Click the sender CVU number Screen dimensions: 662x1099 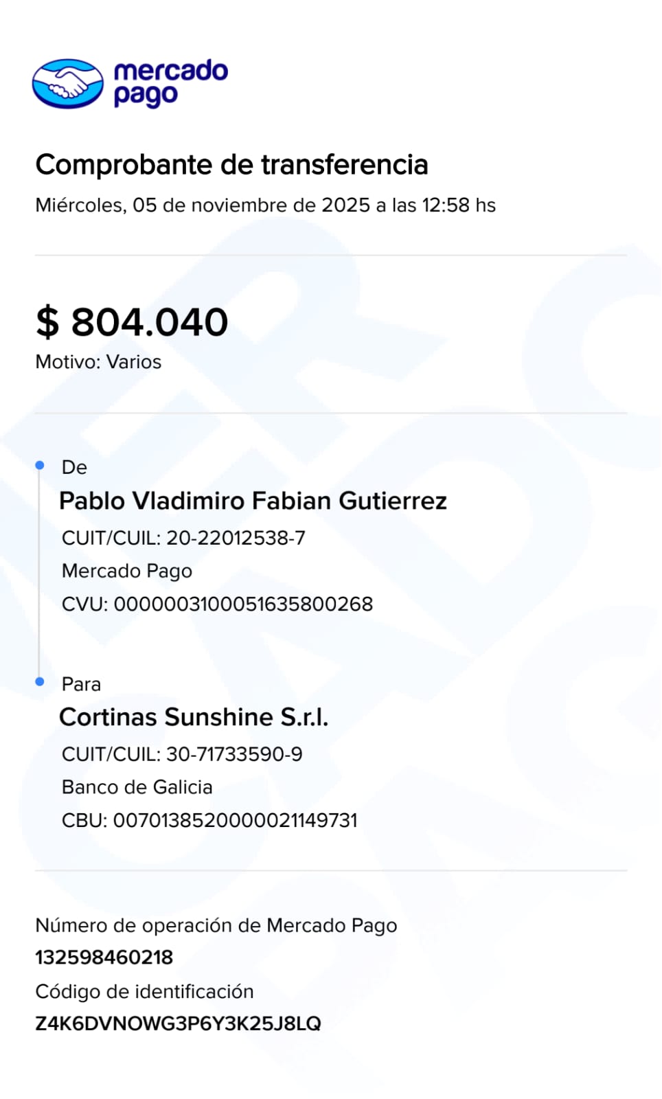(x=217, y=604)
